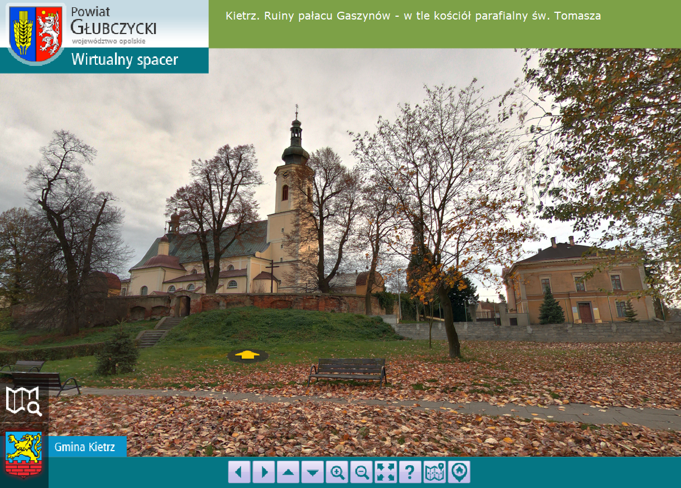Click the Powiat Głubczycki coat of arms

[36, 35]
